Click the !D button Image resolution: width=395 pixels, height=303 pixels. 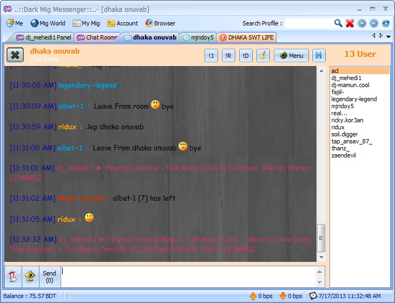pos(246,55)
